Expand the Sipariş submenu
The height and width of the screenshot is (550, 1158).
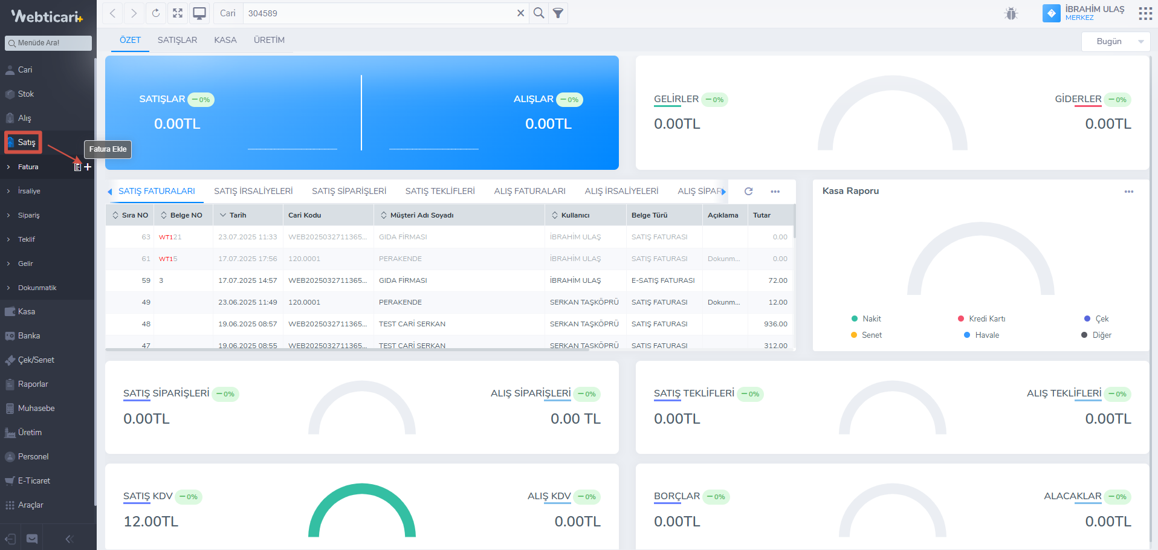[x=28, y=215]
